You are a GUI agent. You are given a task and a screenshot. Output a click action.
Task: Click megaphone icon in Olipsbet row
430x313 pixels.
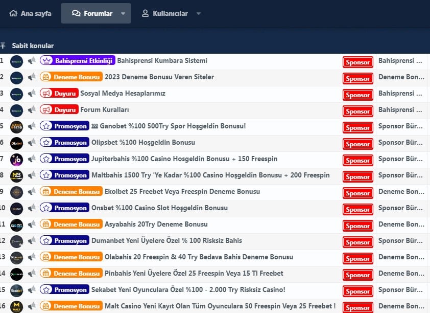click(32, 142)
